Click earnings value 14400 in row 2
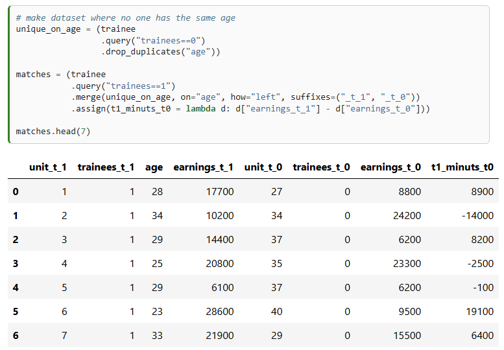Image resolution: width=504 pixels, height=350 pixels. (220, 240)
